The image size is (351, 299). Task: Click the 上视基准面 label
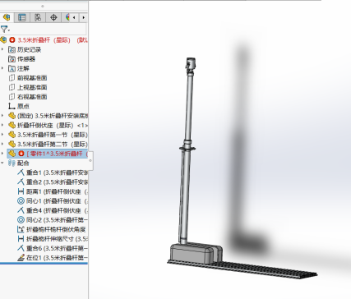click(32, 87)
